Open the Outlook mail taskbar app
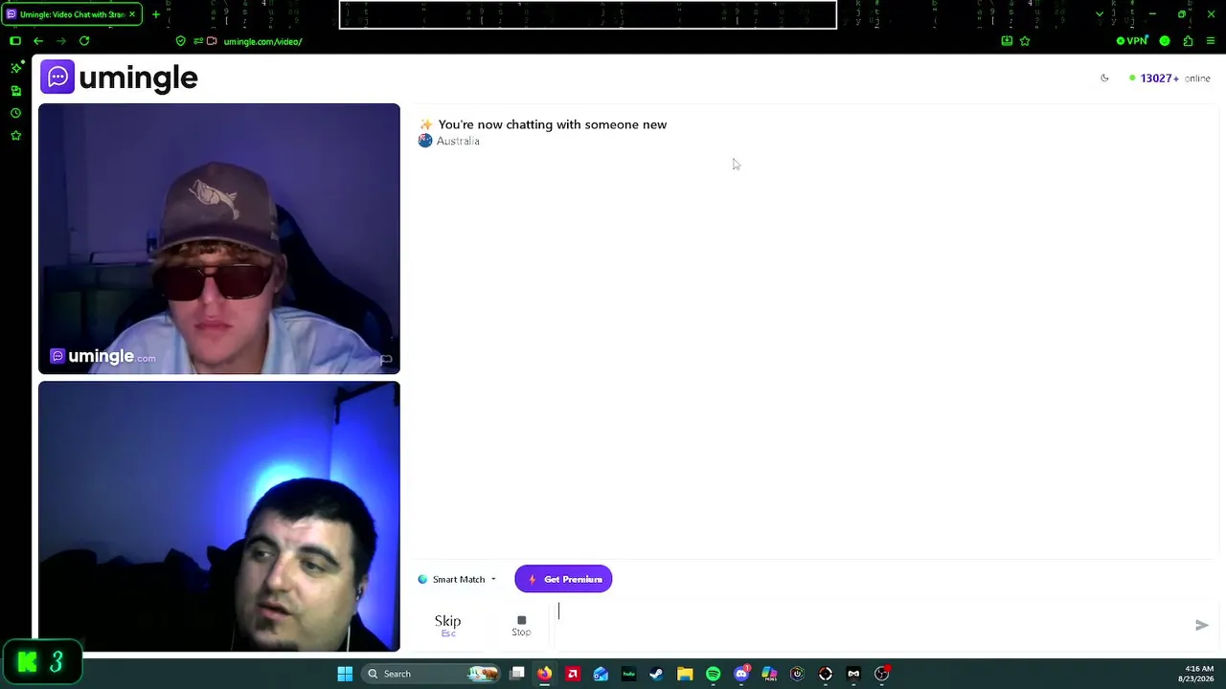The image size is (1226, 689). click(x=601, y=674)
